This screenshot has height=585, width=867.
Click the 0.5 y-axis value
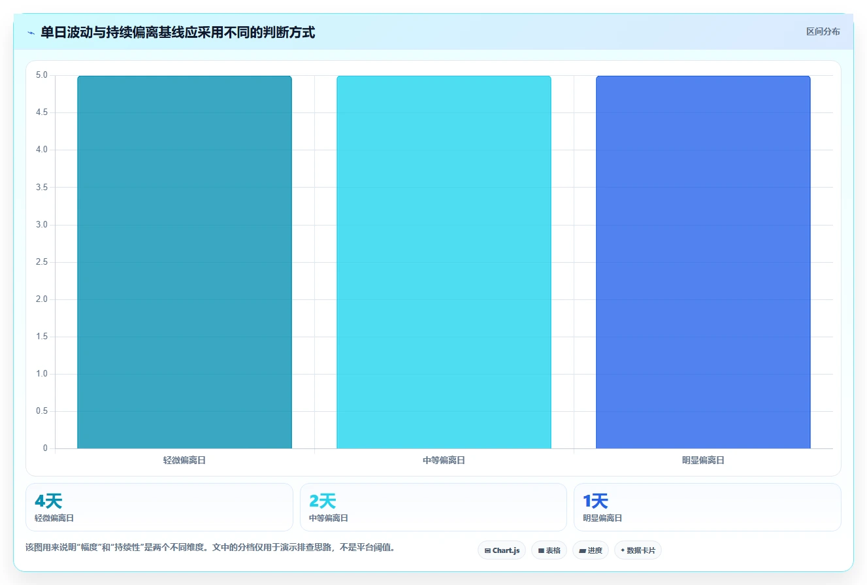point(42,411)
